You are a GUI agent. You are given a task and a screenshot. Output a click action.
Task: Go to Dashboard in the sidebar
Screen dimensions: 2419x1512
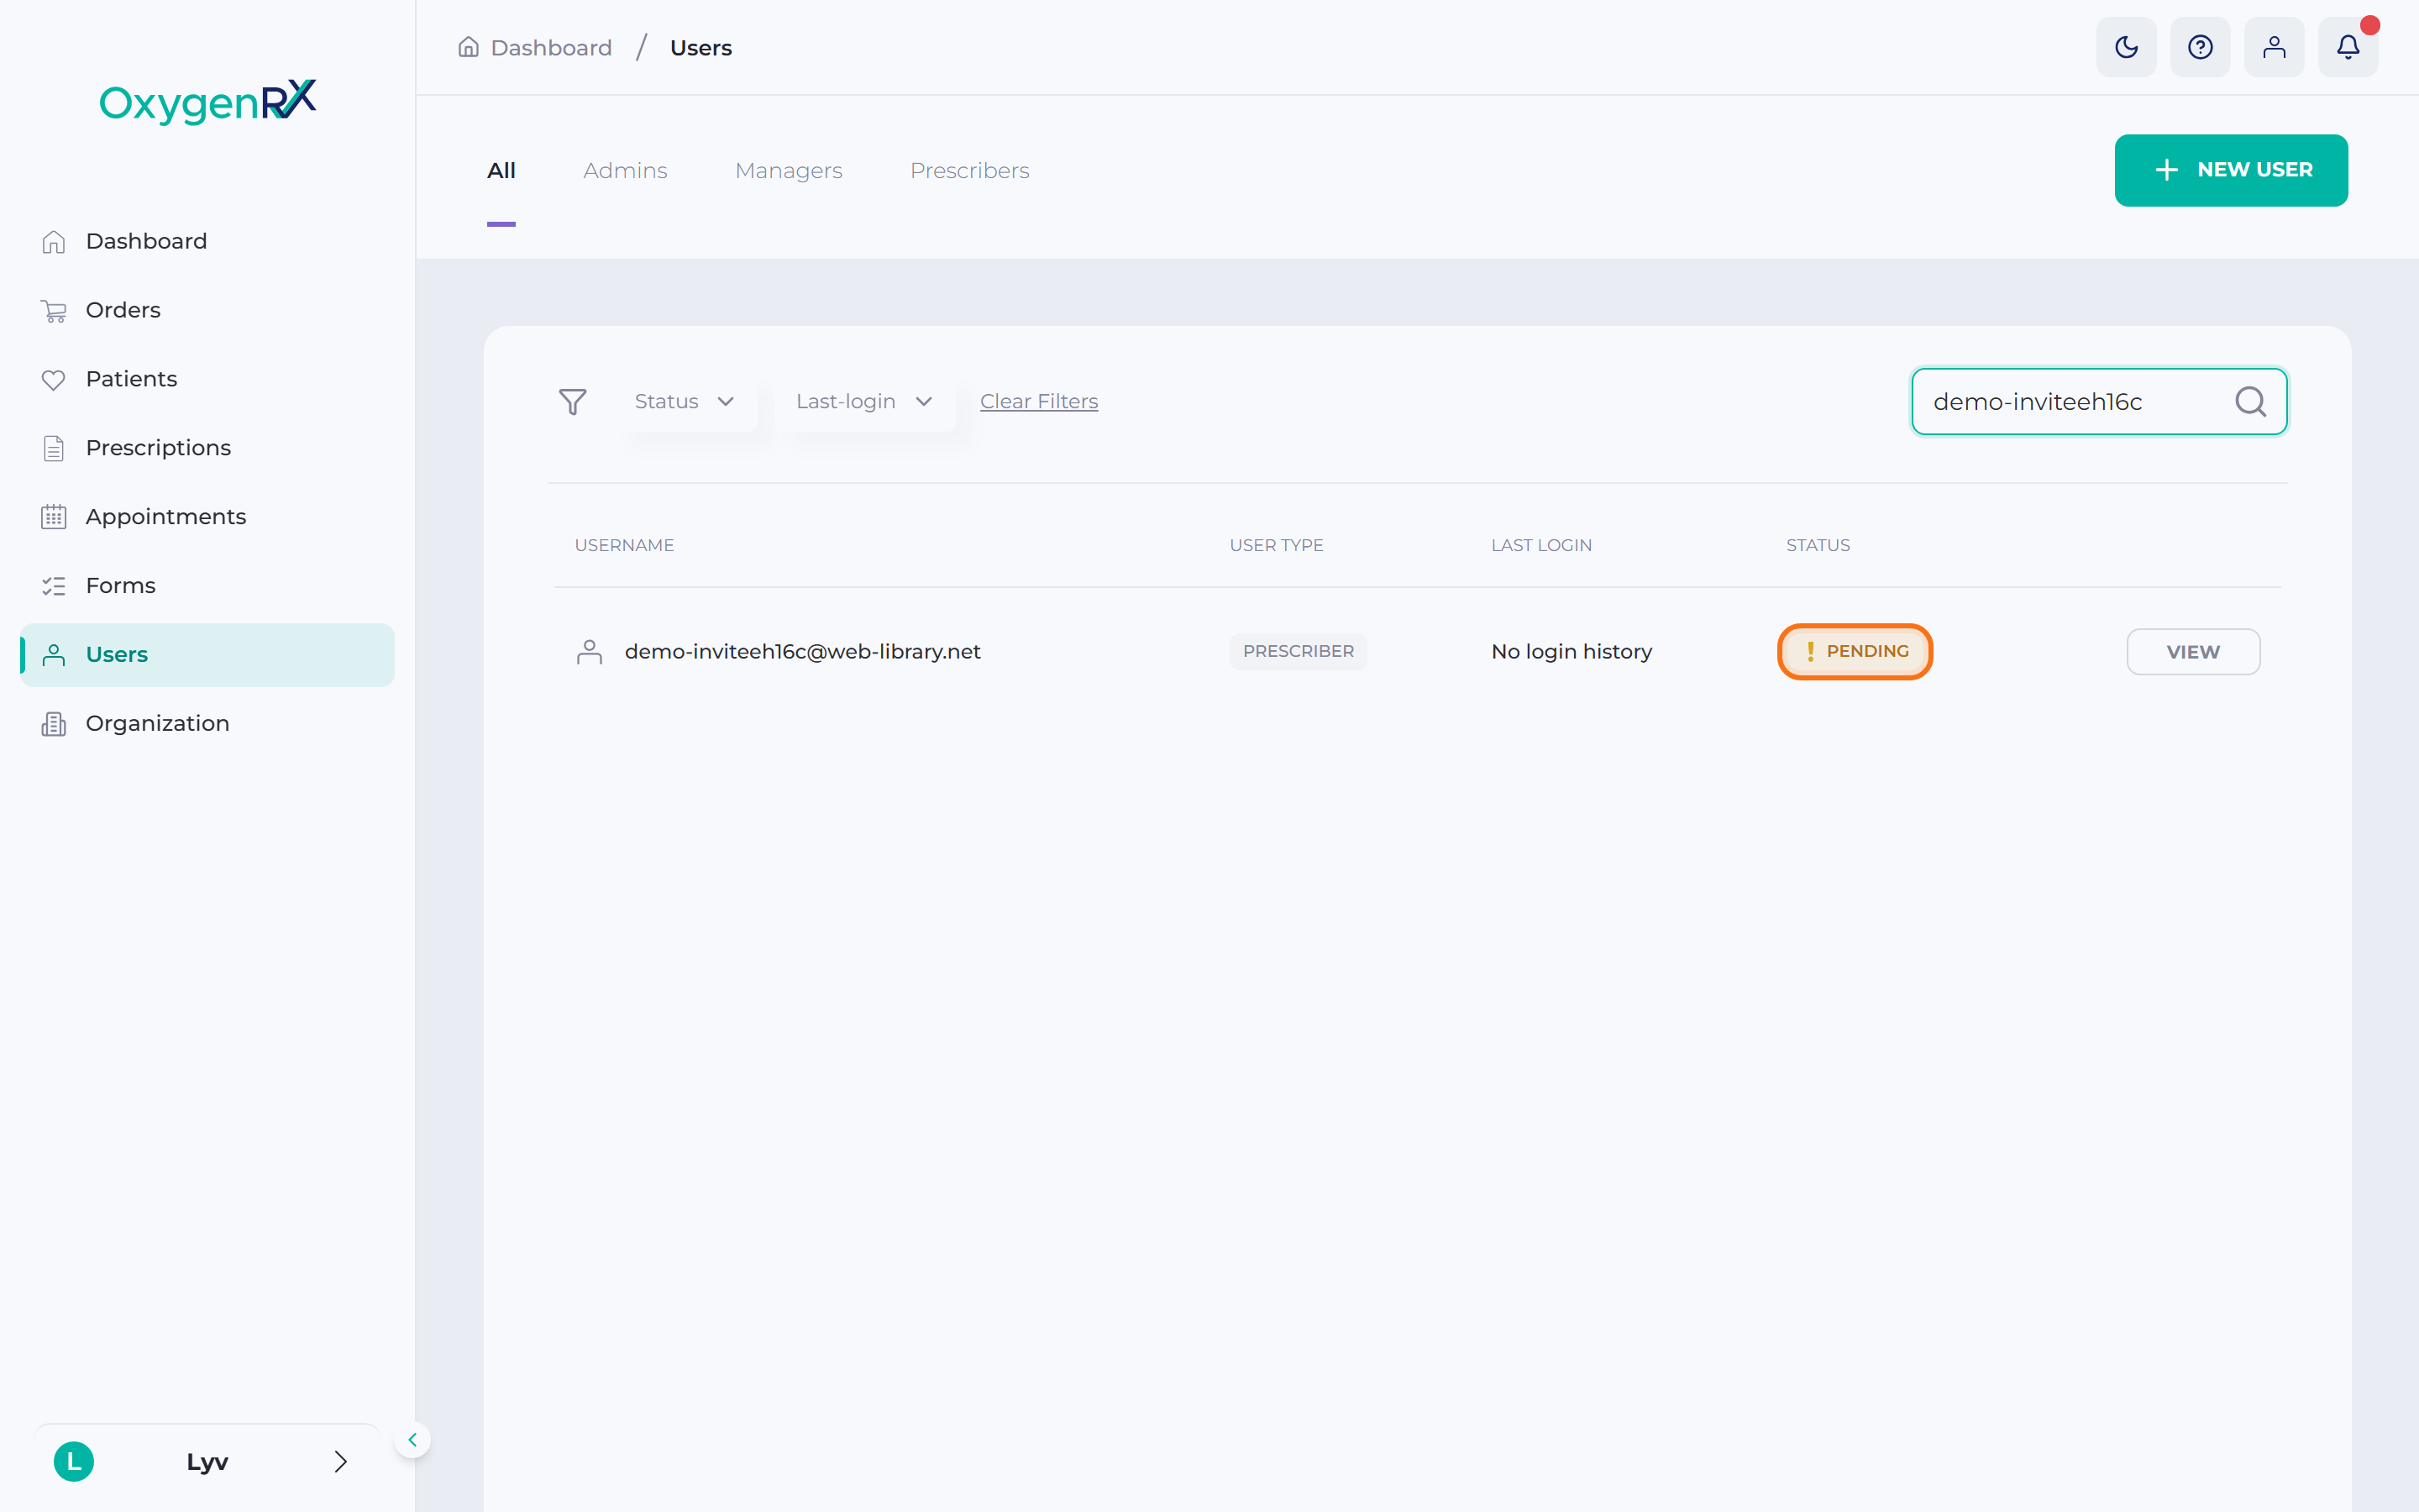(x=208, y=241)
